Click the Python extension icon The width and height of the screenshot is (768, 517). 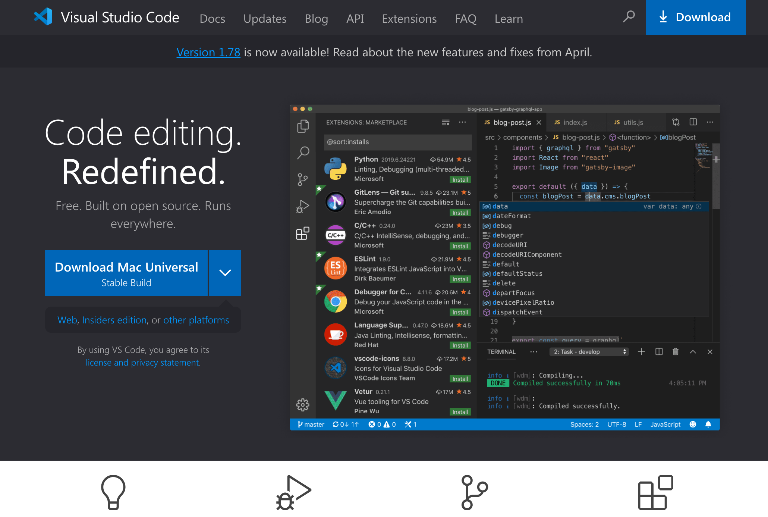[x=336, y=169]
